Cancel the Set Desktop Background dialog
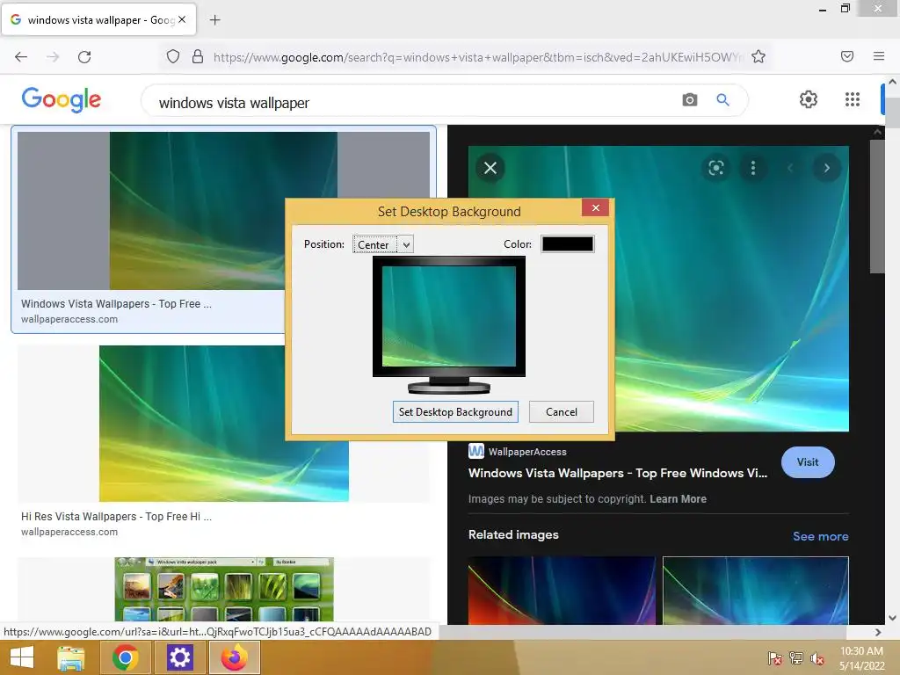900x675 pixels. pos(562,411)
